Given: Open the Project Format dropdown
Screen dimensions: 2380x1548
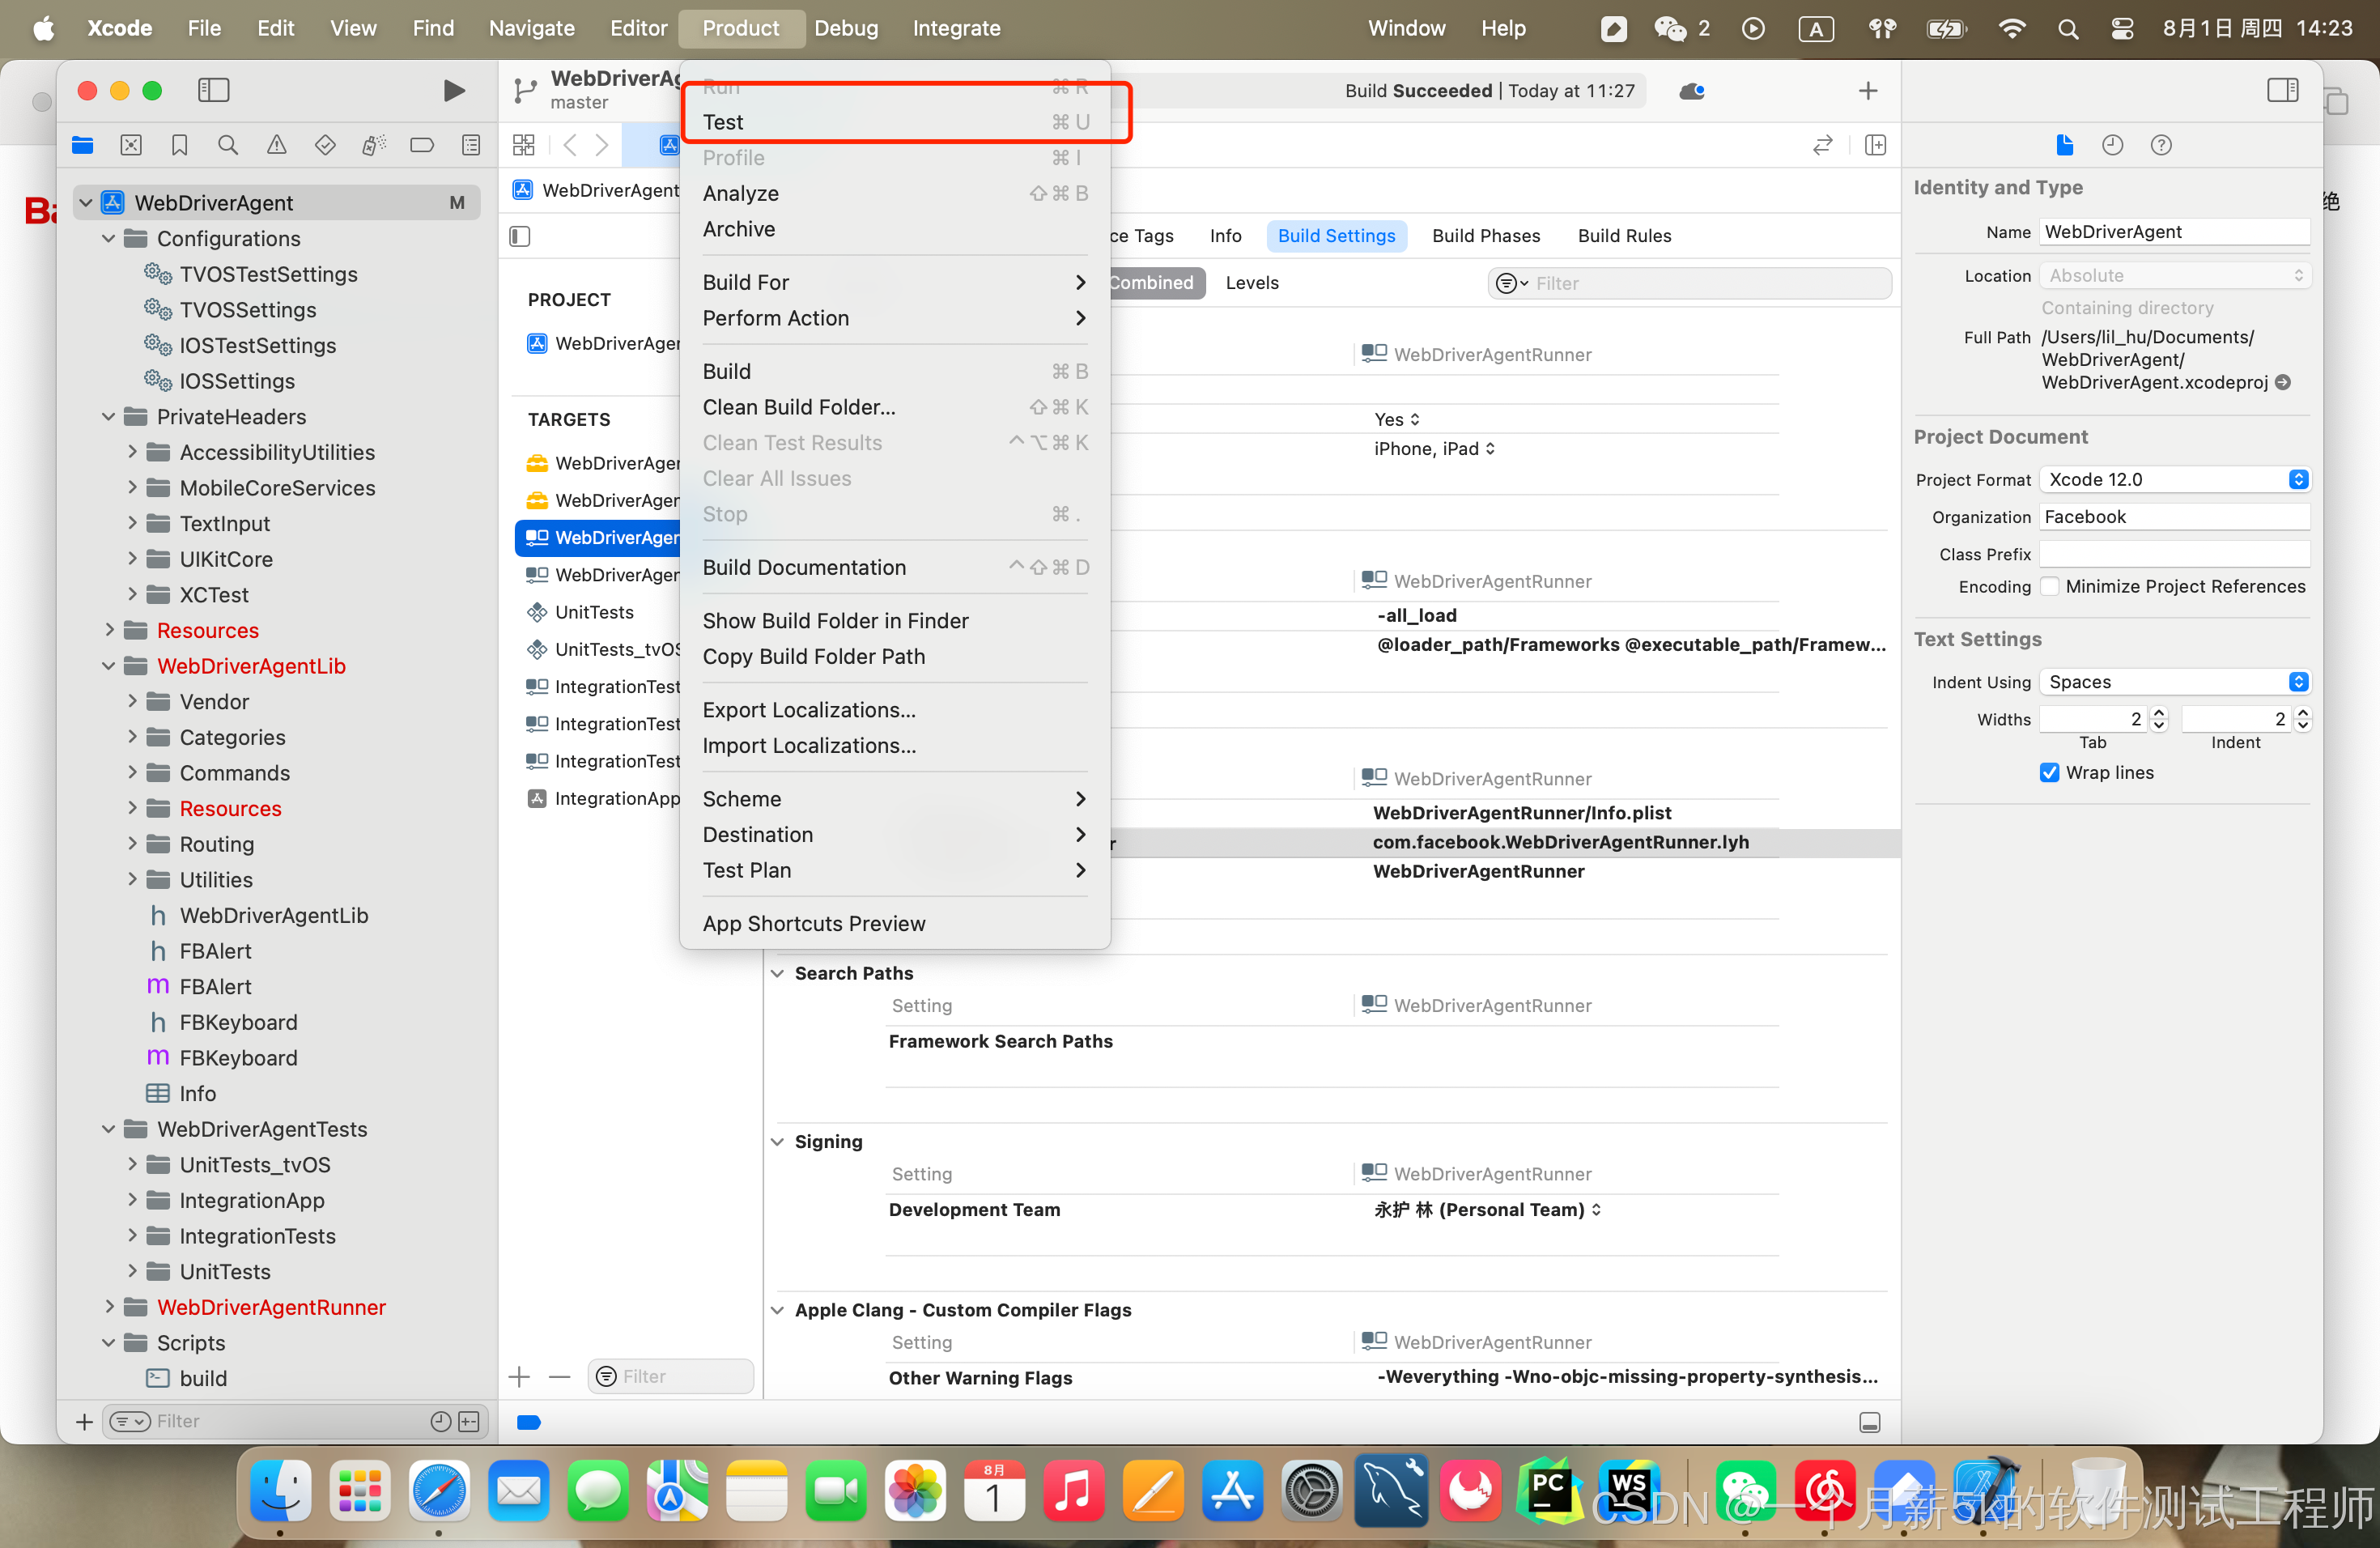Looking at the screenshot, I should [x=2175, y=480].
